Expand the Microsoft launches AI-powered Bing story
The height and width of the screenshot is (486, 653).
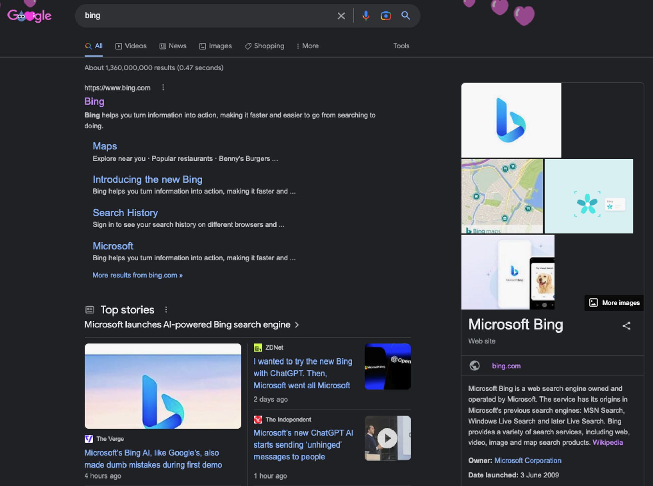click(296, 325)
